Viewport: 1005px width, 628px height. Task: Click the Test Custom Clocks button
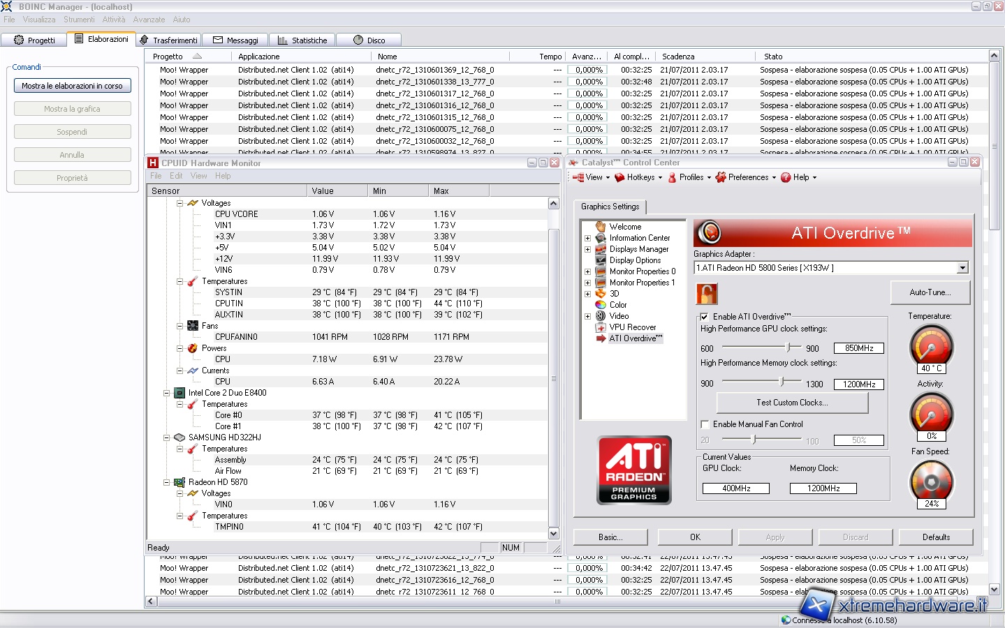click(x=792, y=403)
